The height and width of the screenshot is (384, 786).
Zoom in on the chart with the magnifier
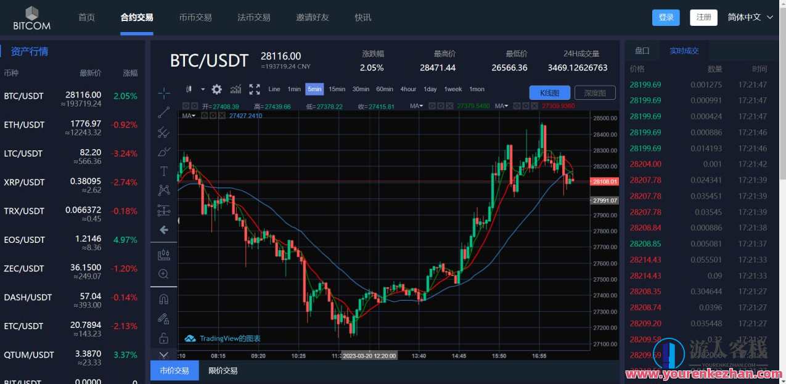coord(163,273)
